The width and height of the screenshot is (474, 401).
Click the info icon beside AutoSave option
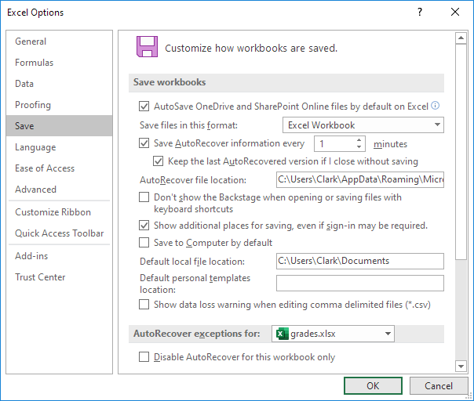click(x=435, y=105)
